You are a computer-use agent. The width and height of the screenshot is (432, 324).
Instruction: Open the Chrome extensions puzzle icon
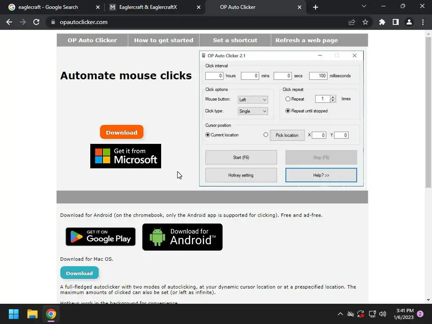[382, 22]
